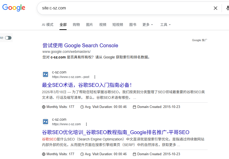Click second result's Monthly Visits: 177
The height and width of the screenshot is (159, 229).
coord(60,154)
